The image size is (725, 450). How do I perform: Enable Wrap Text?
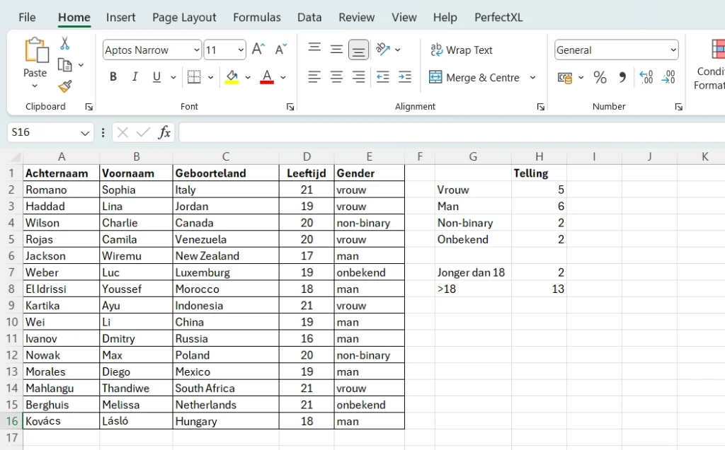462,50
